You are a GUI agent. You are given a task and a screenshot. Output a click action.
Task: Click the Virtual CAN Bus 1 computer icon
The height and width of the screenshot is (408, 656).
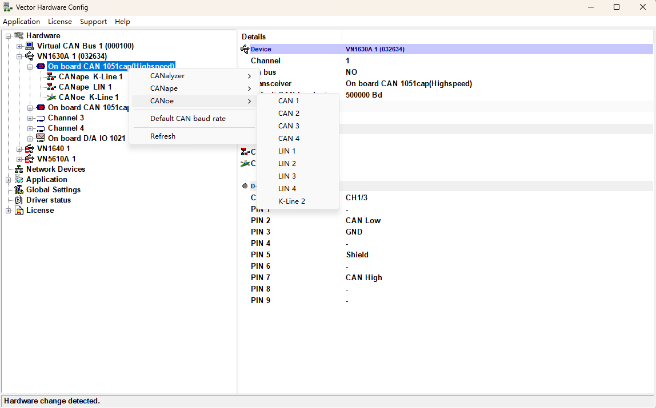pyautogui.click(x=29, y=46)
